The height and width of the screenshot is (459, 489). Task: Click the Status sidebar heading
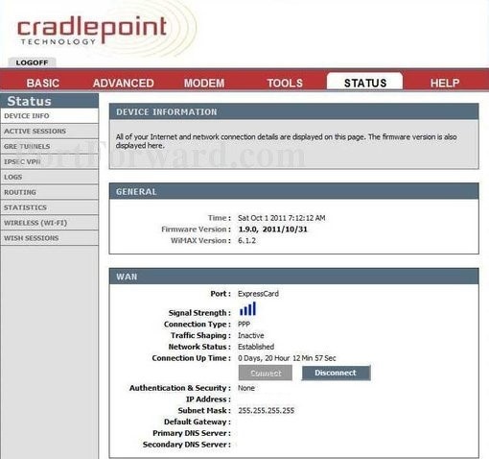(49, 101)
